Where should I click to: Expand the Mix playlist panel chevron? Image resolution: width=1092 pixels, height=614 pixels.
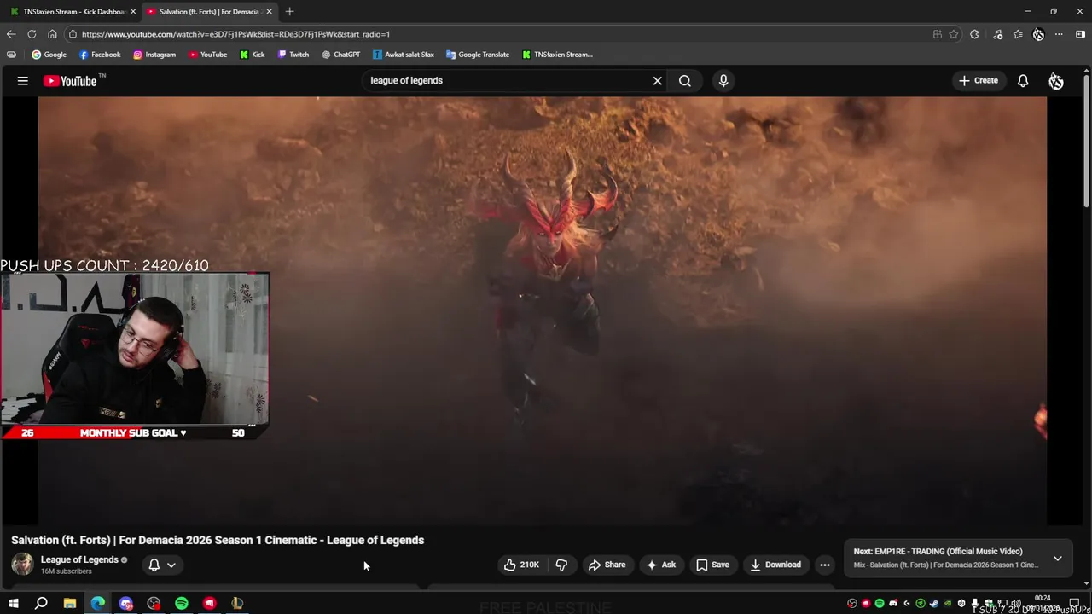point(1058,559)
